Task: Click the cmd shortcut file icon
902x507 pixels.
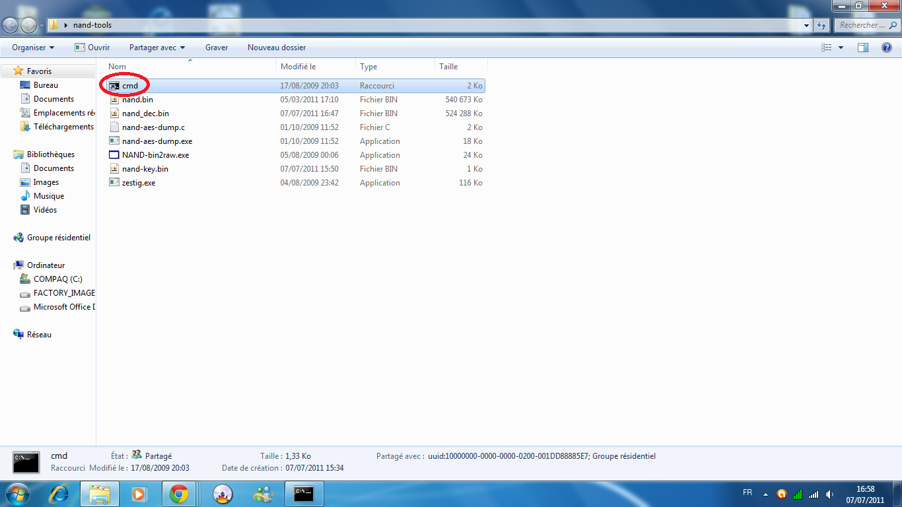Action: (114, 86)
